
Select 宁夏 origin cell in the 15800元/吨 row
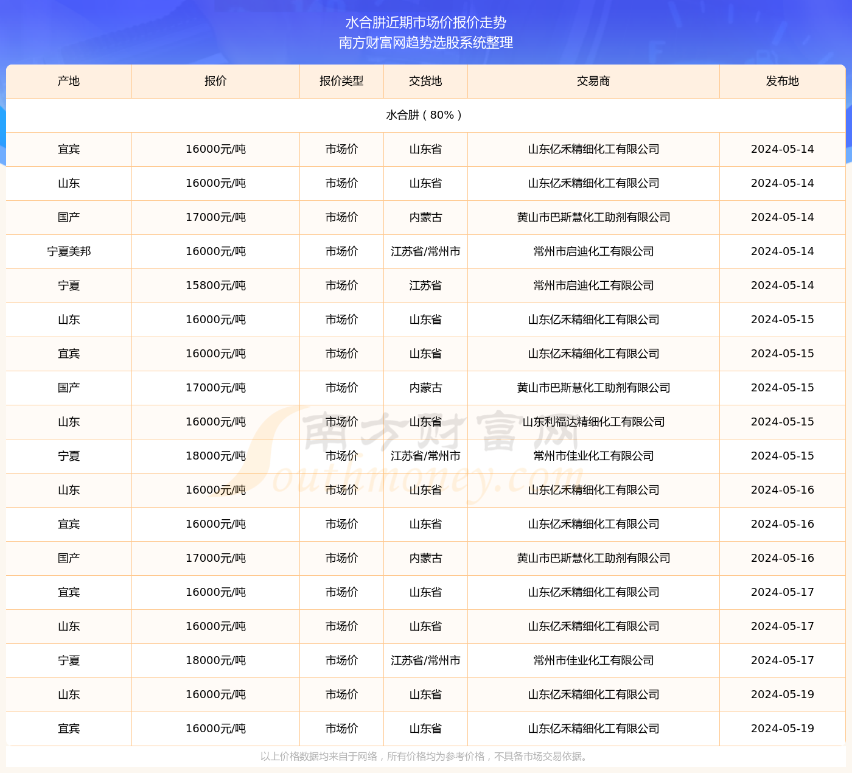coord(69,285)
